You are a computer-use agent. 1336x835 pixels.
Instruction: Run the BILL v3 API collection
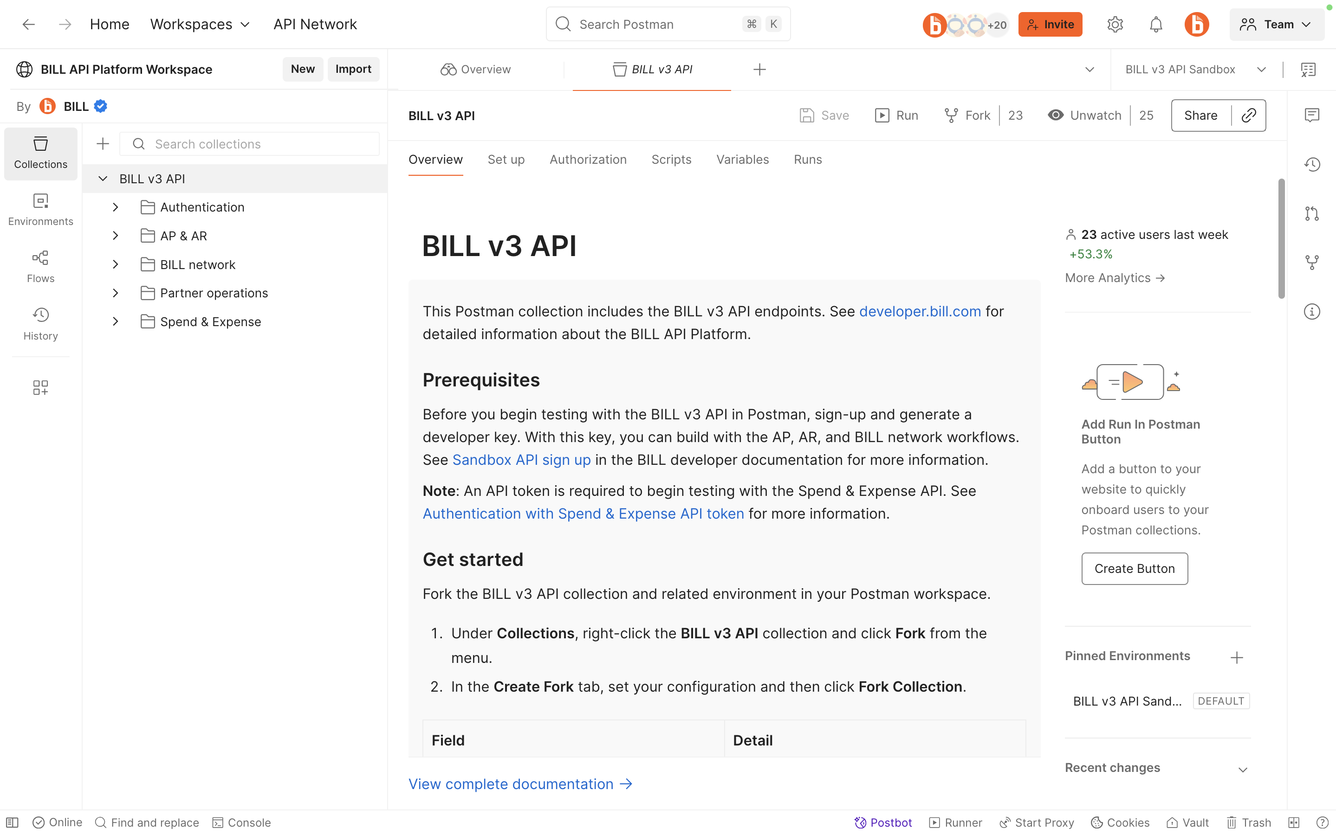click(896, 116)
